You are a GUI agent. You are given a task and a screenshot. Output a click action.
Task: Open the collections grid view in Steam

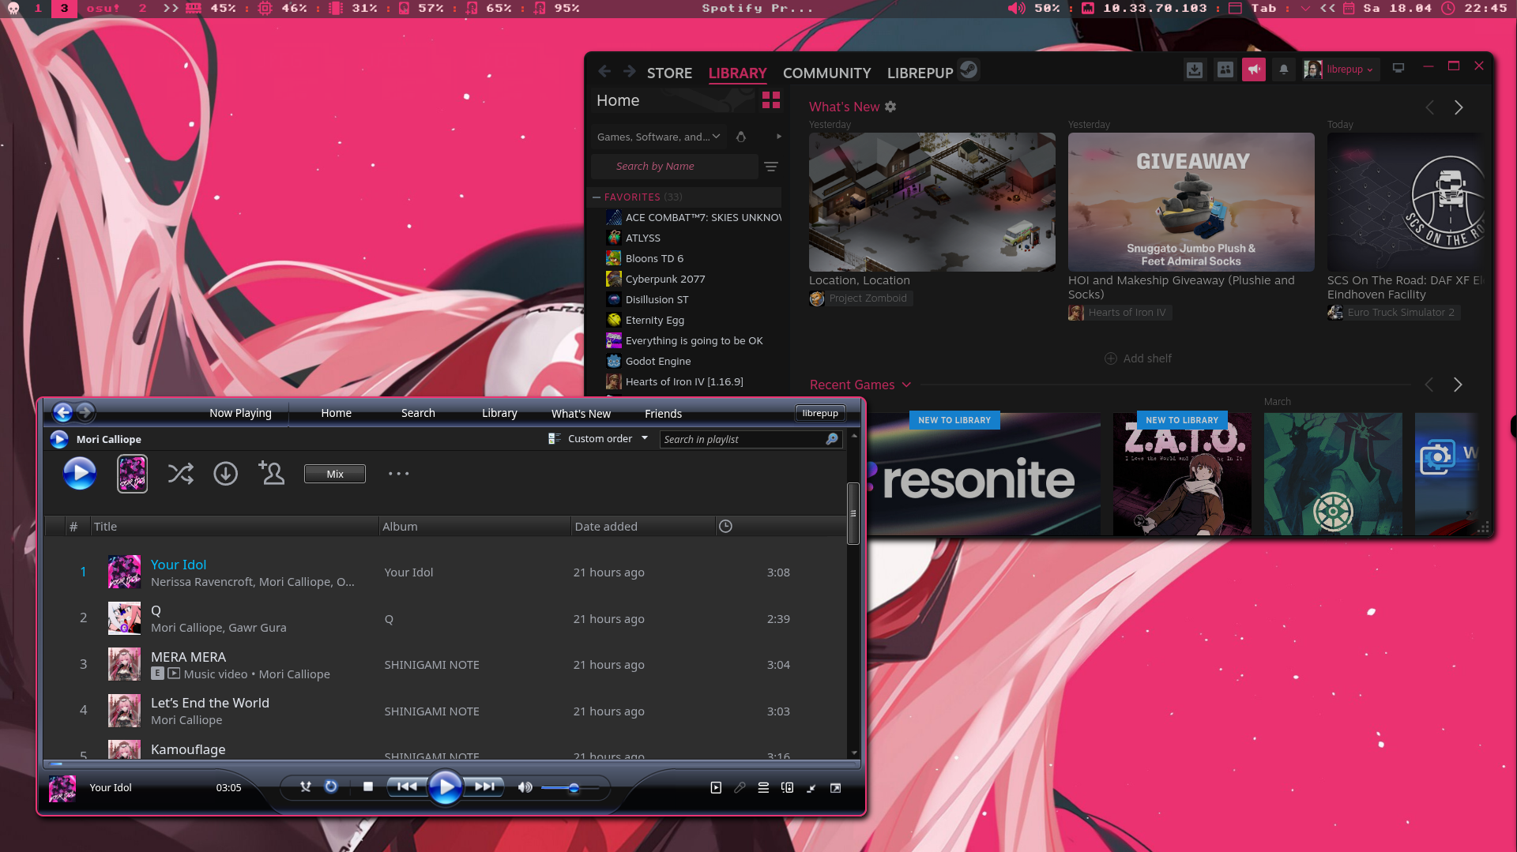pos(771,100)
